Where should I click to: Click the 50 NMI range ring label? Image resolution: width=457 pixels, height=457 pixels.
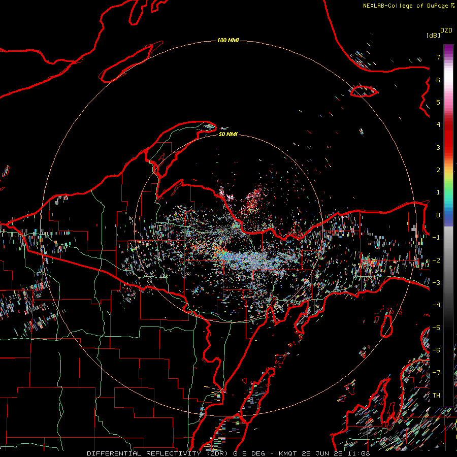click(228, 134)
